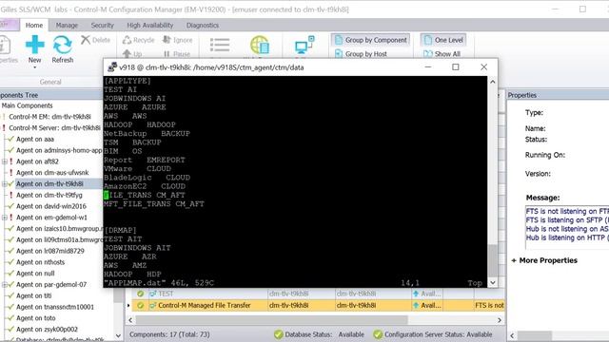The height and width of the screenshot is (342, 609).
Task: Open the Home ribbon tab
Action: click(34, 26)
